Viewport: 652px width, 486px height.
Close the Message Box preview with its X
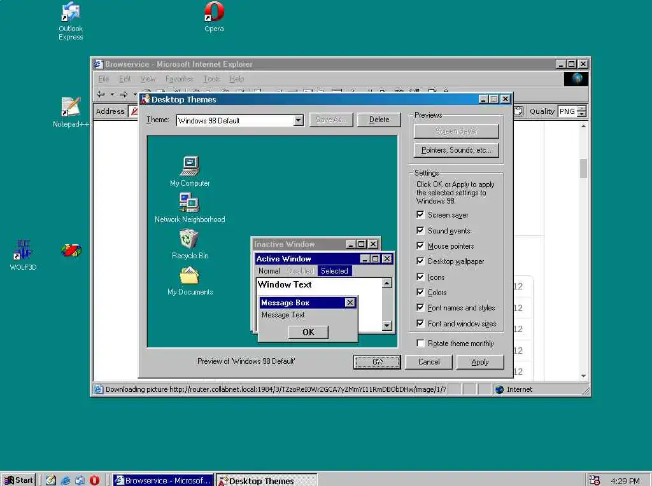[350, 302]
